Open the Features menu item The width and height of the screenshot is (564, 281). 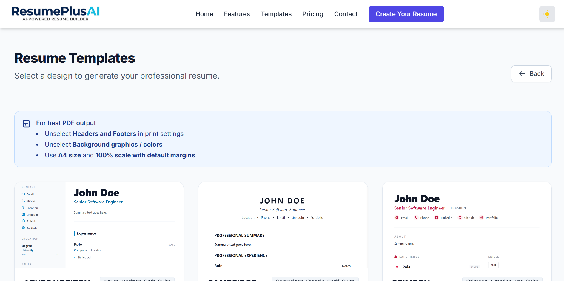click(x=237, y=14)
